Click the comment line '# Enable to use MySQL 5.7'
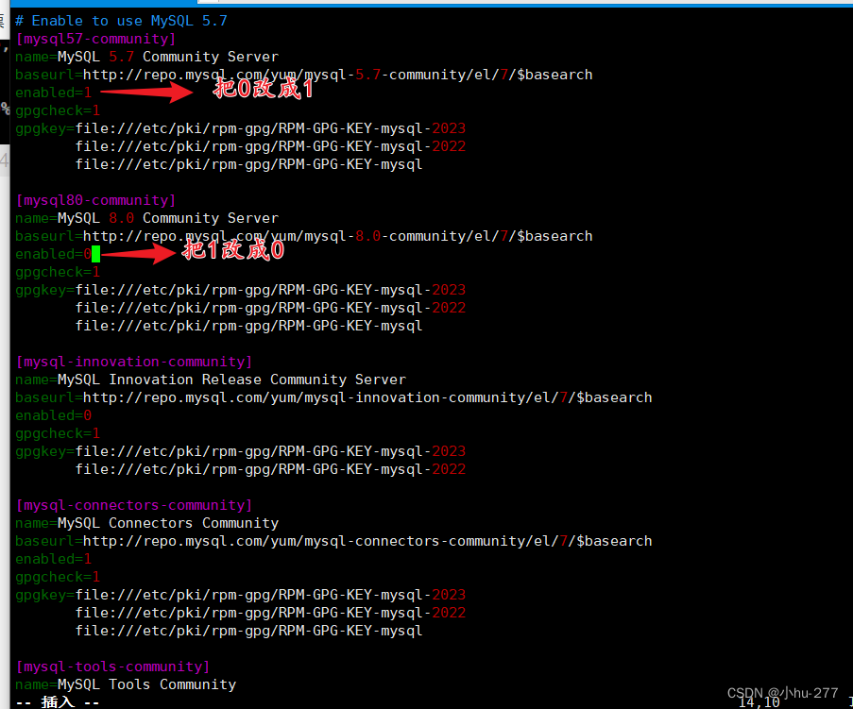The width and height of the screenshot is (853, 709). 121,21
